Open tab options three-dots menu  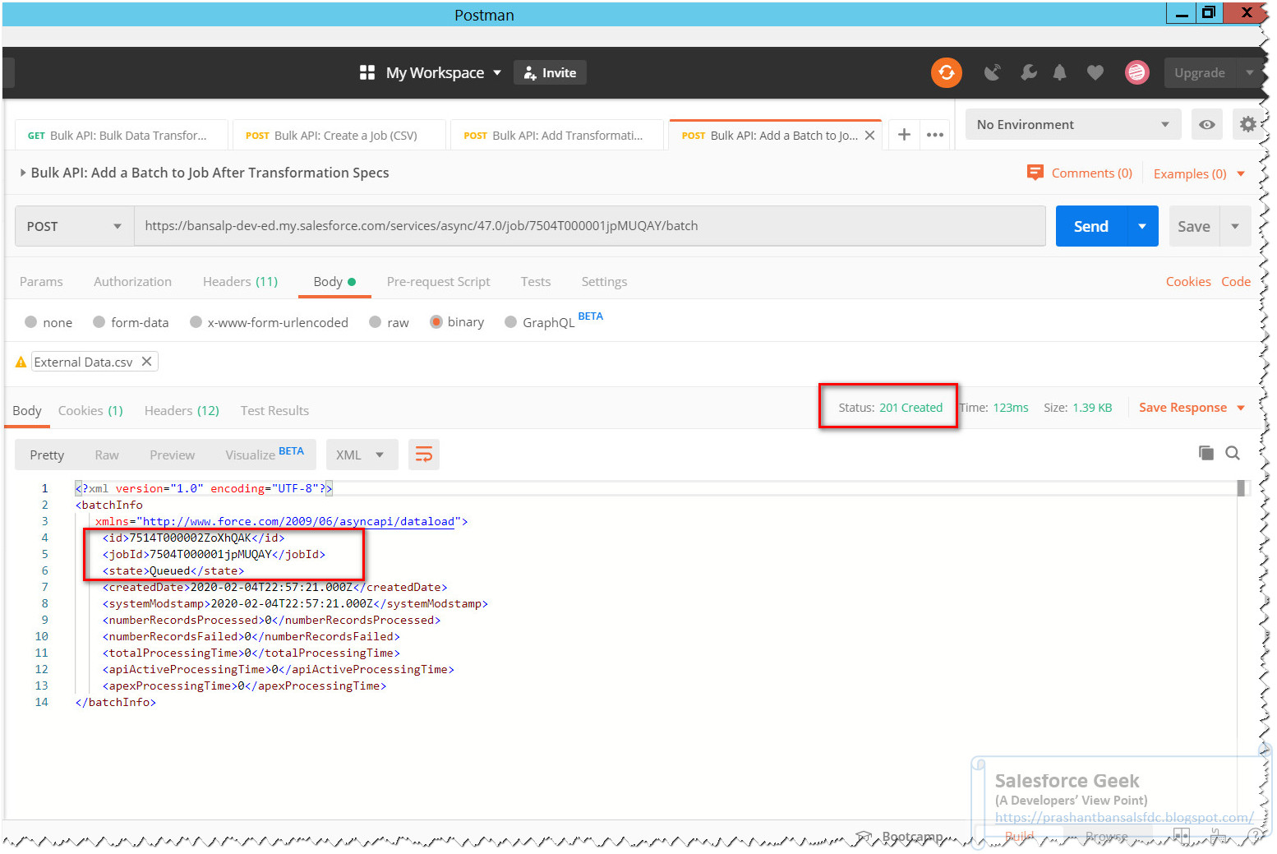click(x=935, y=135)
